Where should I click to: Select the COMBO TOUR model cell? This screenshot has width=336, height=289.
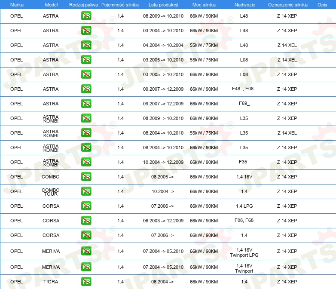51,192
